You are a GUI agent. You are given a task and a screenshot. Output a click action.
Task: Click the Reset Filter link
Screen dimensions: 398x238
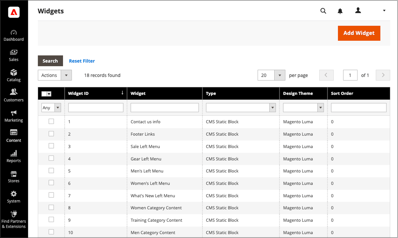(82, 61)
